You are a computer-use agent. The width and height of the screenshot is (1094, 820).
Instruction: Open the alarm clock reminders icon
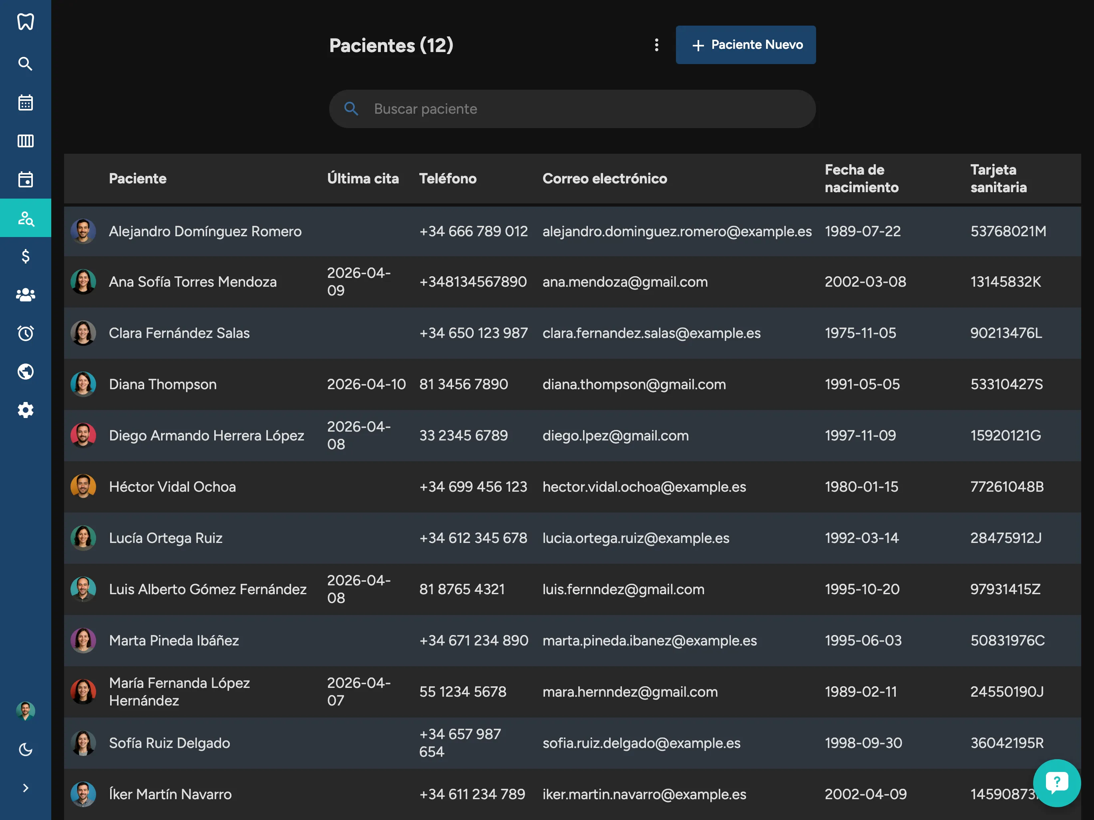coord(25,334)
